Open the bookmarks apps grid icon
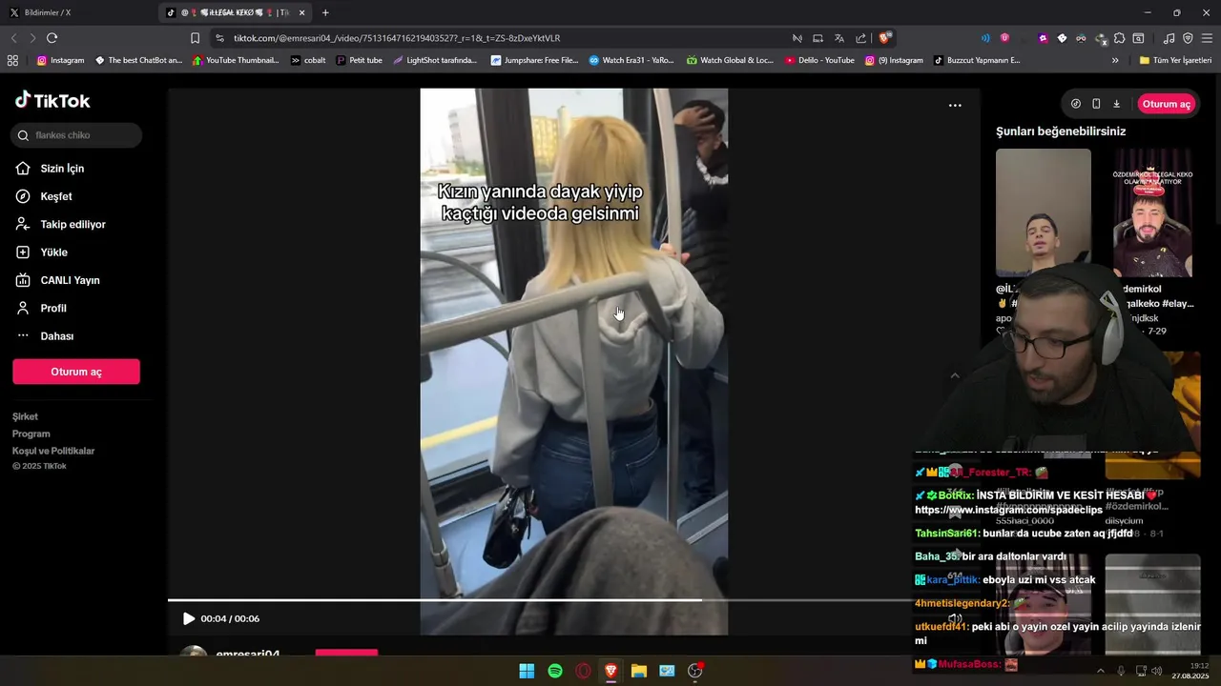Image resolution: width=1221 pixels, height=686 pixels. pyautogui.click(x=12, y=60)
